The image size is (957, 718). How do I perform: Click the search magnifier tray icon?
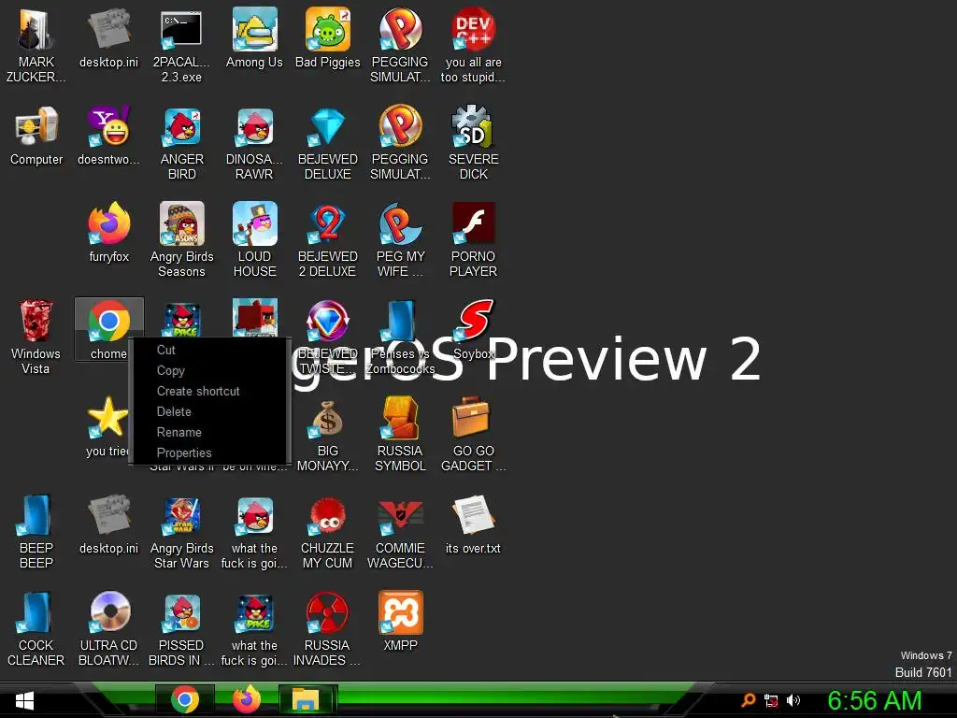pos(749,700)
